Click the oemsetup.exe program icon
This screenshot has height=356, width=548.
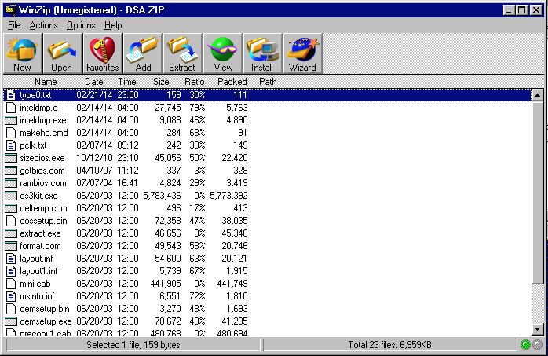(11, 321)
